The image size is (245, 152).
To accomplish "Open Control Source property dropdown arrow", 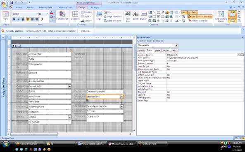I will click(x=238, y=55).
